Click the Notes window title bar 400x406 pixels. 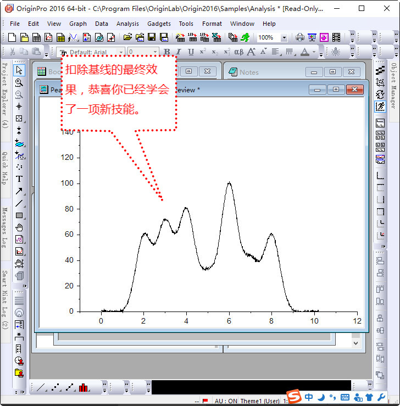(264, 72)
